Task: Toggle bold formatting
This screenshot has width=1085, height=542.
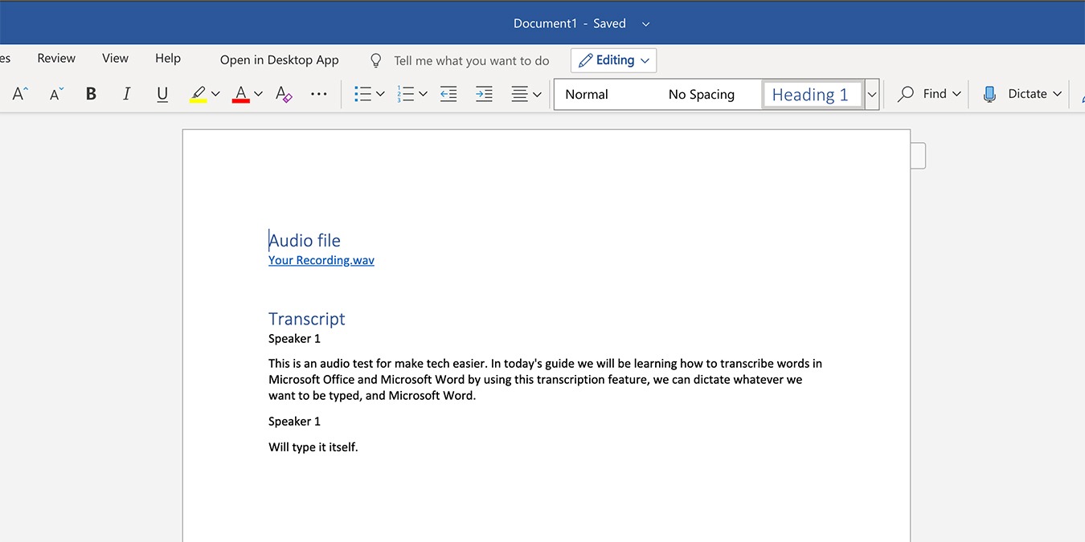Action: point(91,93)
